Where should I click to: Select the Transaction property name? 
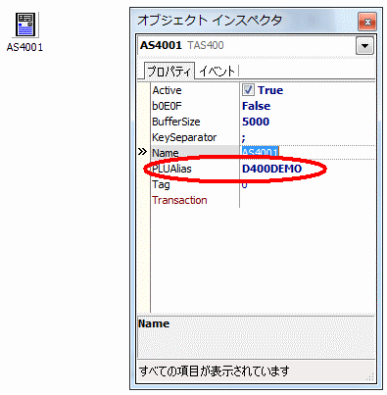tap(179, 200)
